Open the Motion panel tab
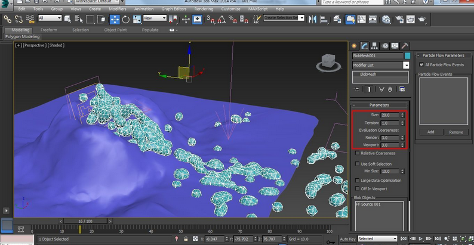The height and width of the screenshot is (245, 474). click(x=384, y=45)
